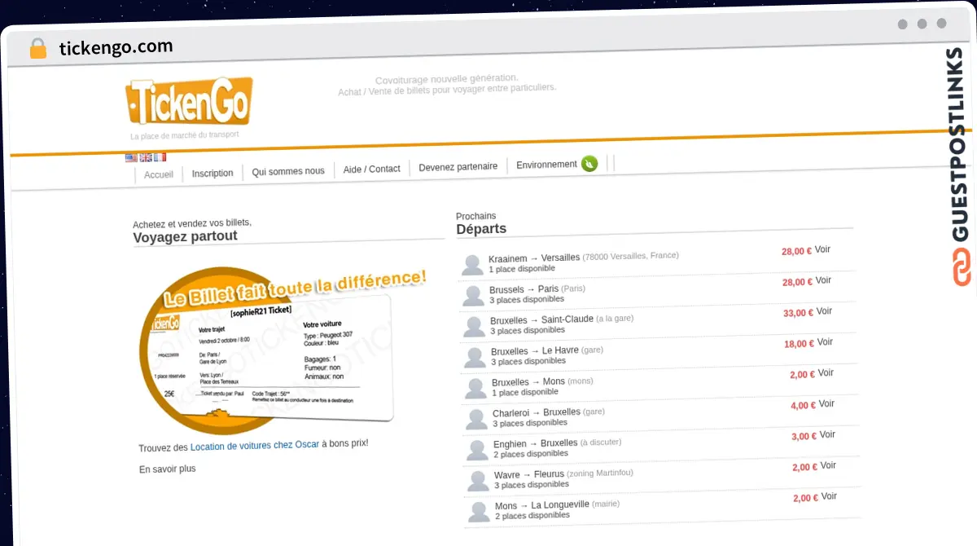The image size is (977, 546).
Task: Click avatar for Bruxelles → Mons trip
Action: (475, 388)
